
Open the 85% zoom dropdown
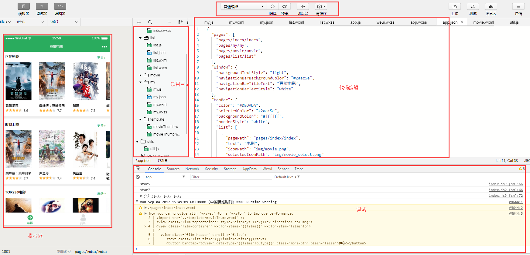click(x=30, y=22)
